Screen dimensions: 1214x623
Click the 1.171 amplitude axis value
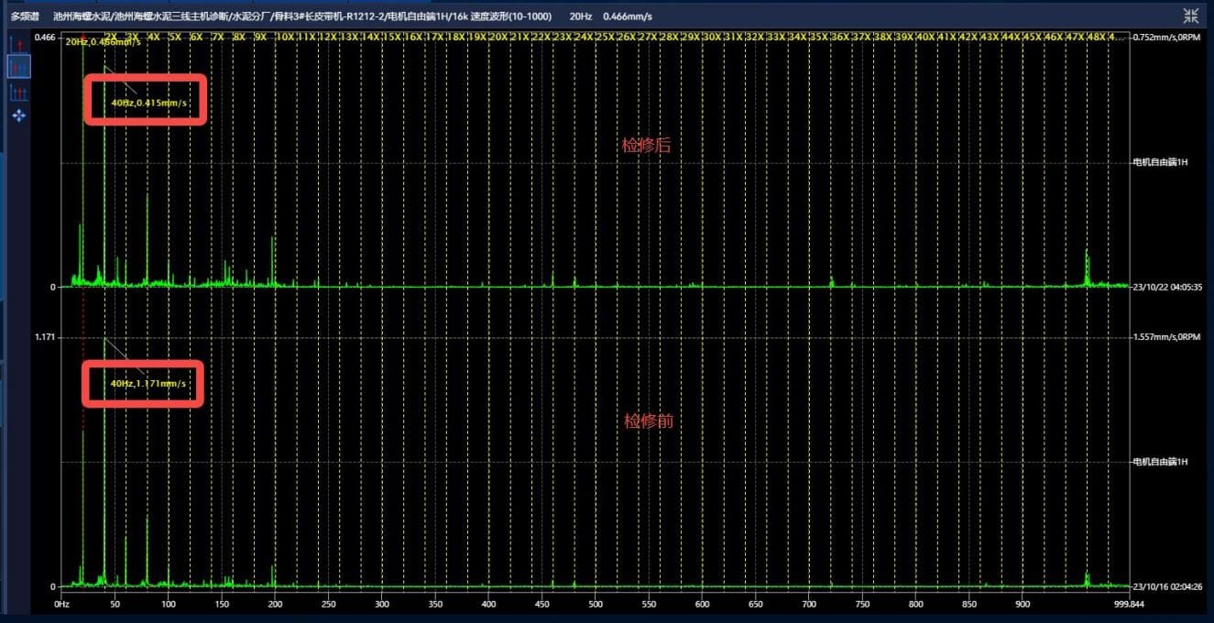click(44, 337)
